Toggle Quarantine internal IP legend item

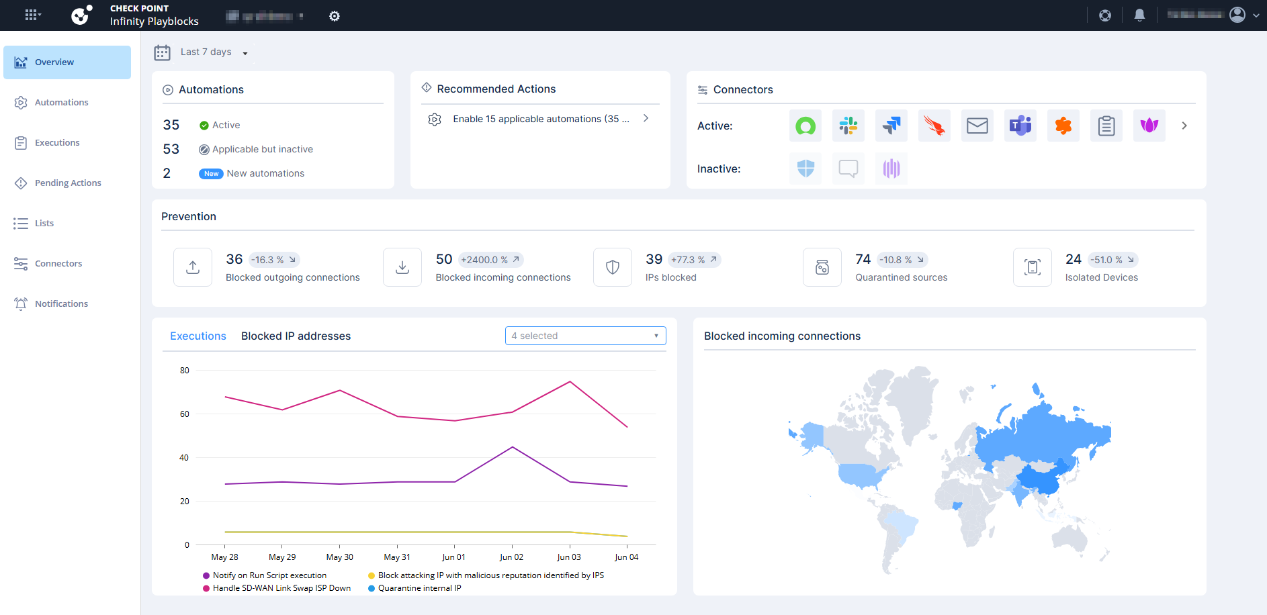[414, 588]
